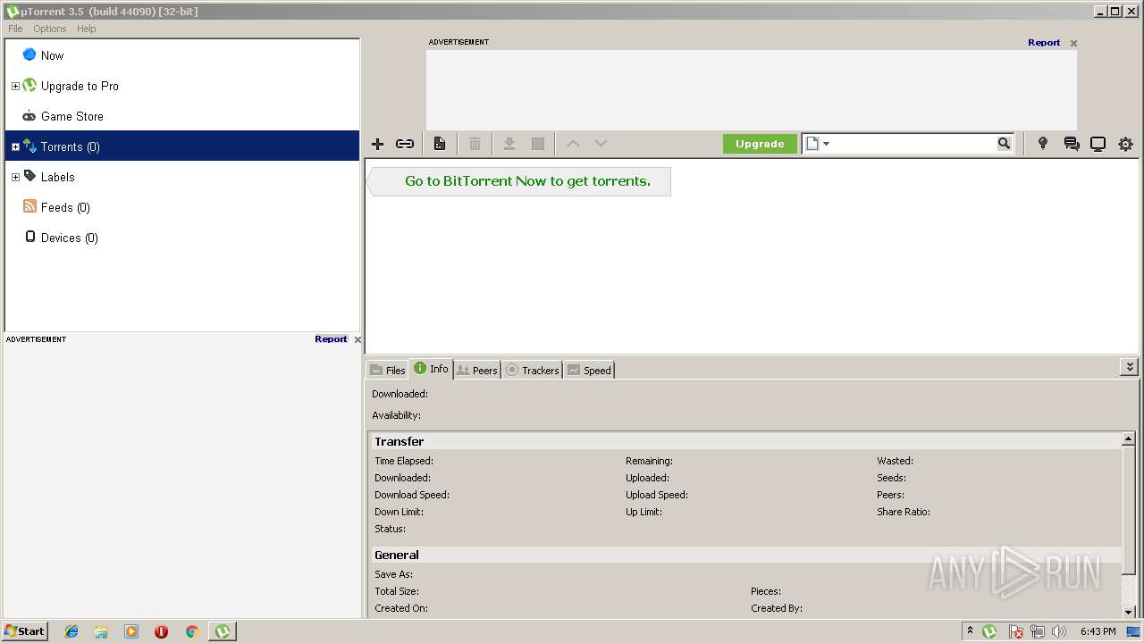This screenshot has height=643, width=1144.
Task: Click the Transfer section header
Action: 745,441
